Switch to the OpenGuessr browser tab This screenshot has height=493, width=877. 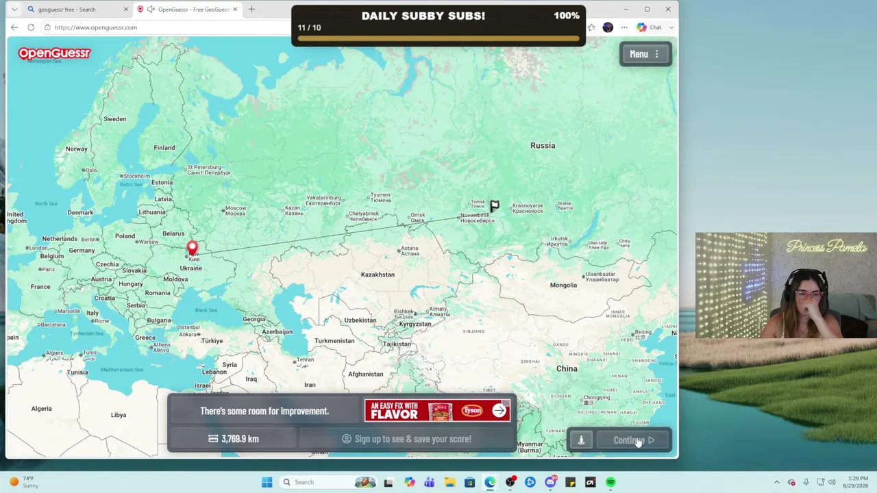pos(188,10)
